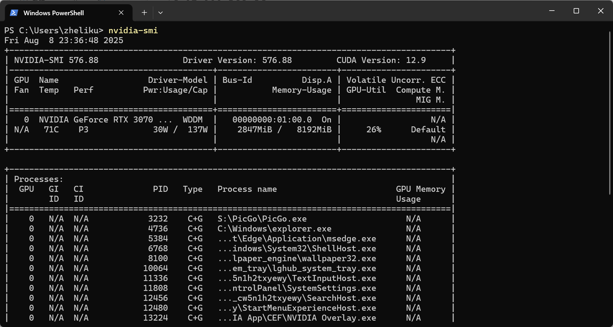Click PID 5384
Image resolution: width=613 pixels, height=327 pixels.
pyautogui.click(x=158, y=239)
